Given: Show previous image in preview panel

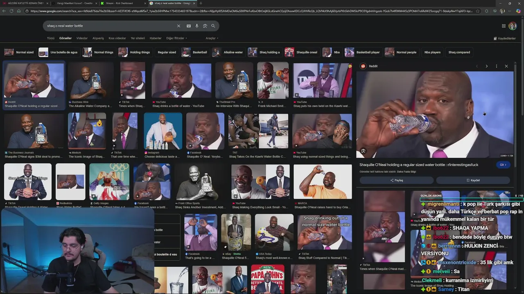Looking at the screenshot, I should [x=477, y=66].
